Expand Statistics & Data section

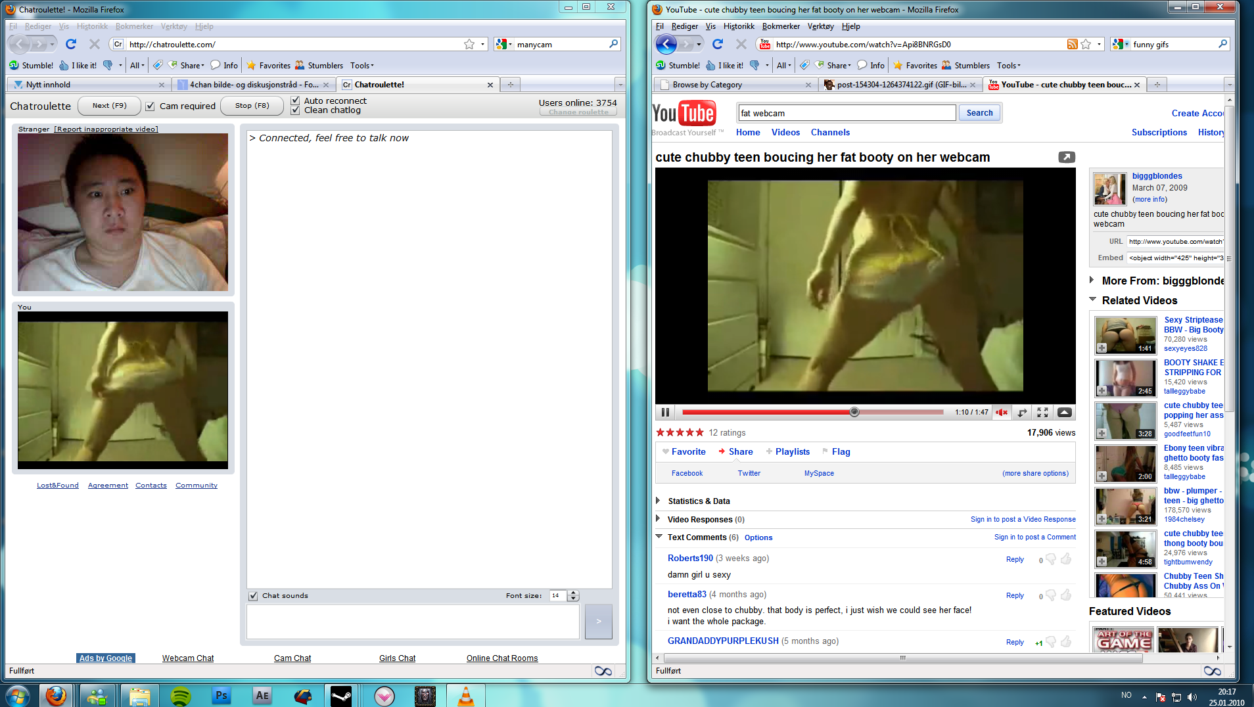click(x=658, y=501)
